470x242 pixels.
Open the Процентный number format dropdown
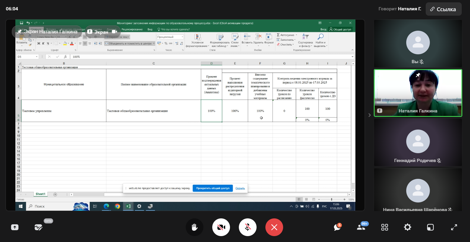pyautogui.click(x=182, y=37)
